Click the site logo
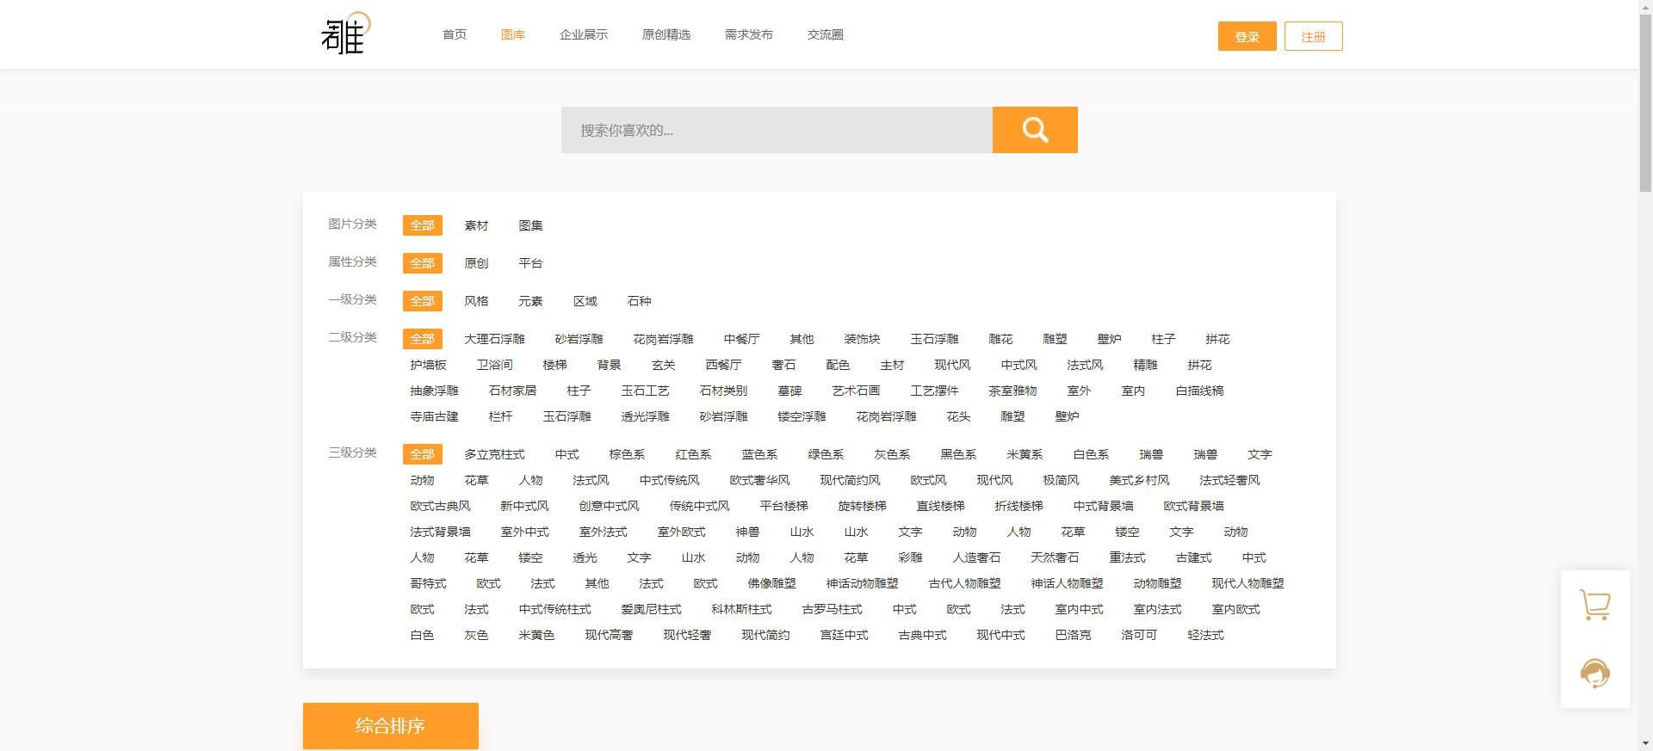Image resolution: width=1653 pixels, height=751 pixels. pyautogui.click(x=346, y=34)
